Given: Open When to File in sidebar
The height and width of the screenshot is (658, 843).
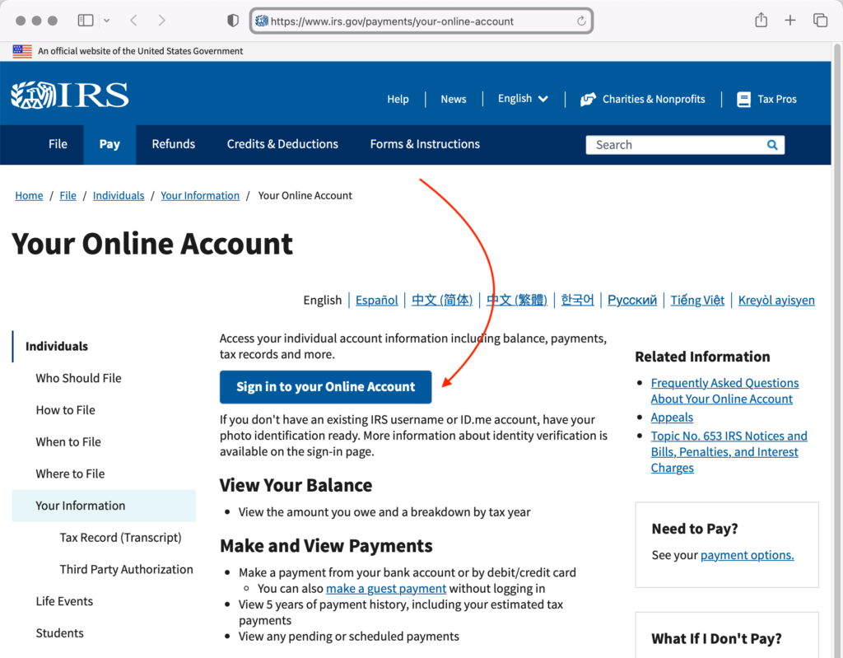Looking at the screenshot, I should coord(68,441).
